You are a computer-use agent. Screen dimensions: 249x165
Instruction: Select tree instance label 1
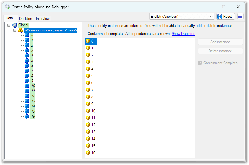32,40
